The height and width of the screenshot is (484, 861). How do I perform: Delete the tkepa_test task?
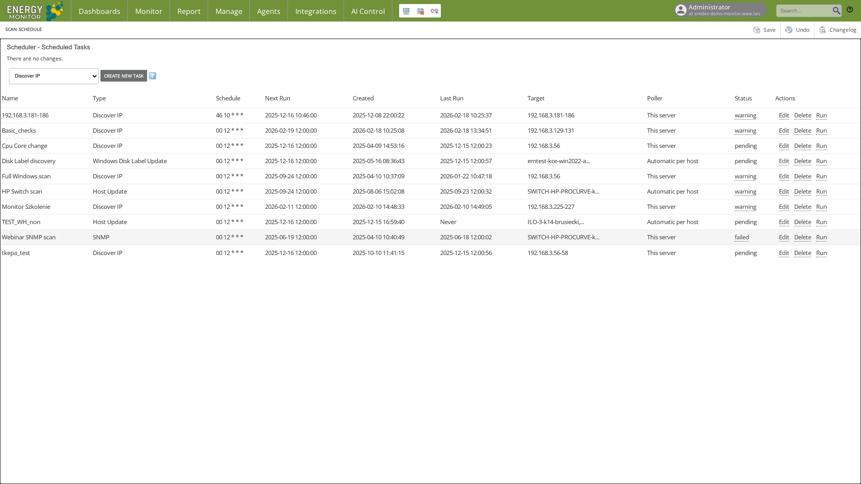tap(802, 253)
